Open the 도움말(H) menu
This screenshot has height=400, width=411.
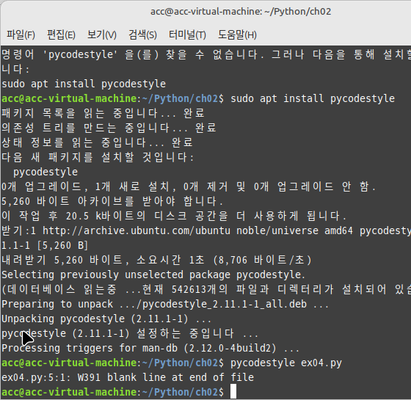point(237,34)
